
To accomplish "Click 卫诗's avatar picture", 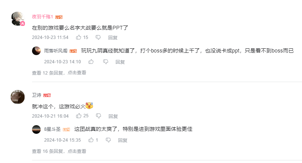I will coord(18,97).
